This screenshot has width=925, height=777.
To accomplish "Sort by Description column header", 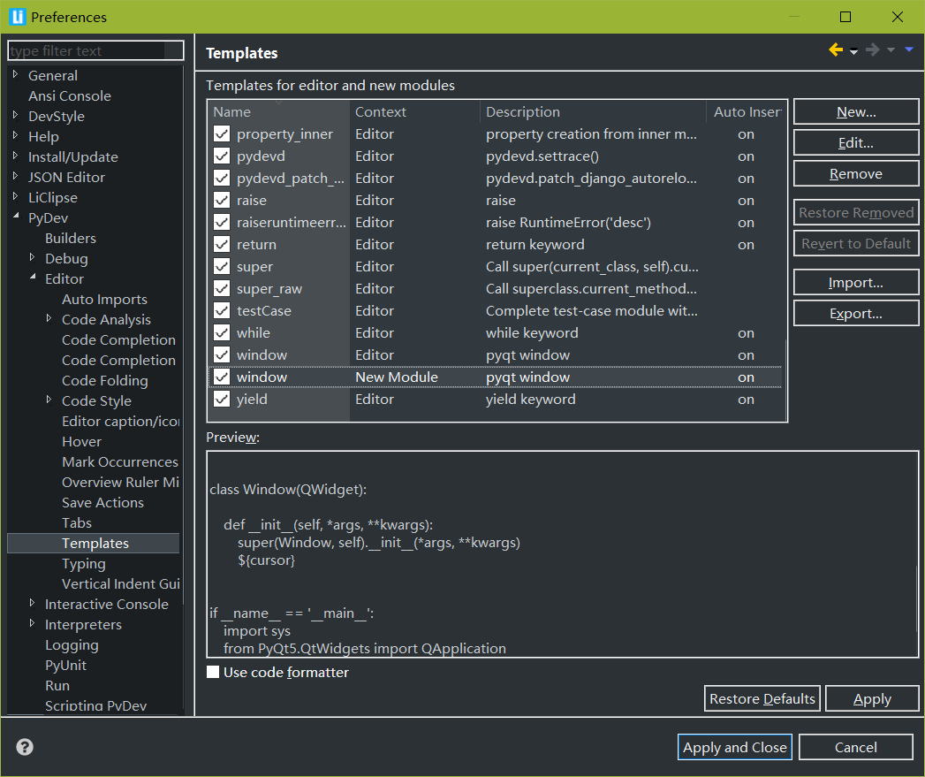I will pos(593,111).
